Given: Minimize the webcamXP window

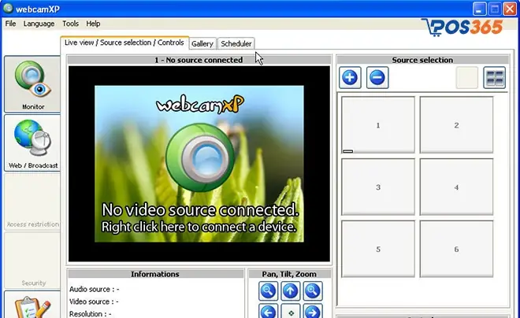Looking at the screenshot, I should (479, 9).
